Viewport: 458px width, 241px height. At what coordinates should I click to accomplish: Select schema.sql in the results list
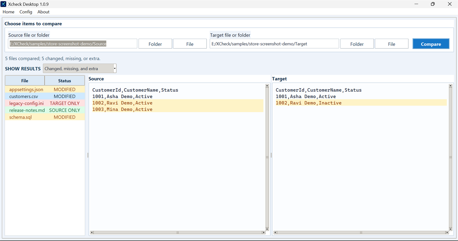(x=45, y=117)
